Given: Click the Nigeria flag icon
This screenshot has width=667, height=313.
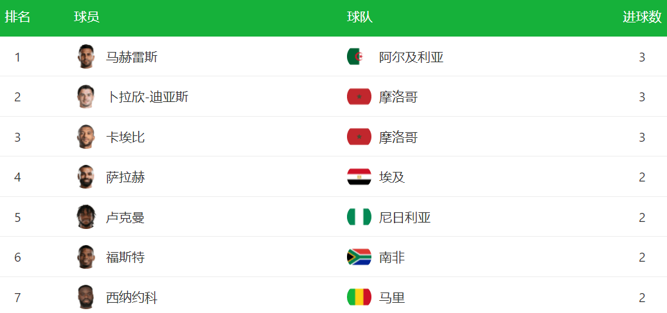Looking at the screenshot, I should coord(359,217).
